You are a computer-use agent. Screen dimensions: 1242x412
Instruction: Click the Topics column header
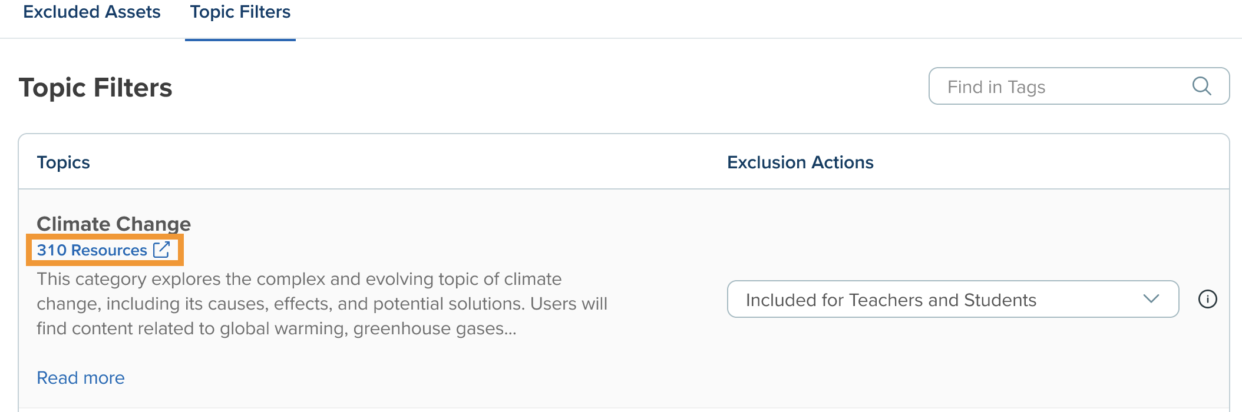pyautogui.click(x=64, y=162)
